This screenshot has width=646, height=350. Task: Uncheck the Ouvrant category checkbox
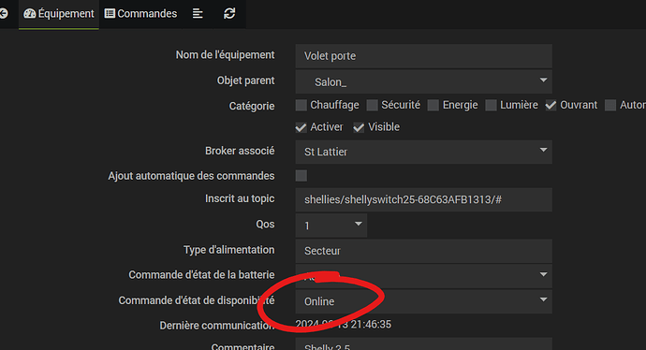pos(551,106)
